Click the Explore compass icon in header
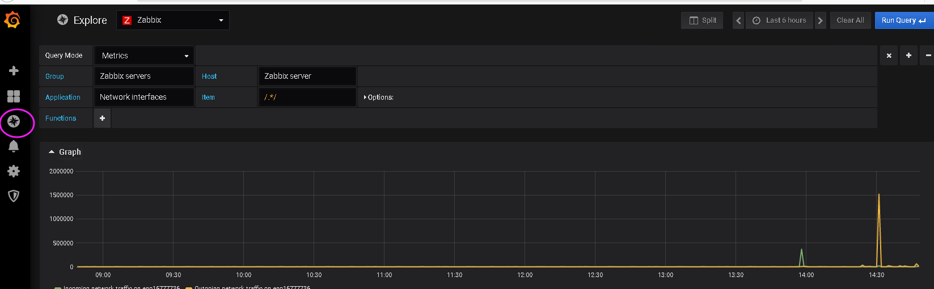Screen dimensions: 934x289 62,20
